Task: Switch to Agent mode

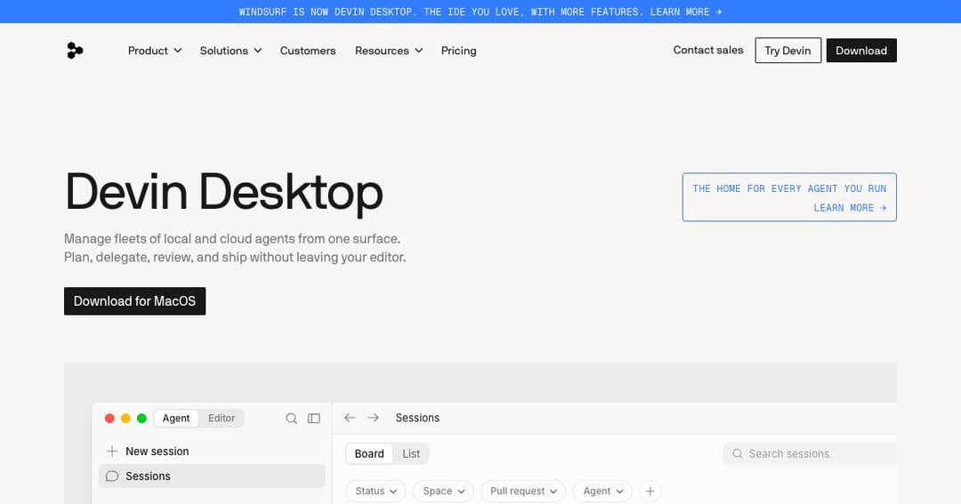Action: coord(176,419)
